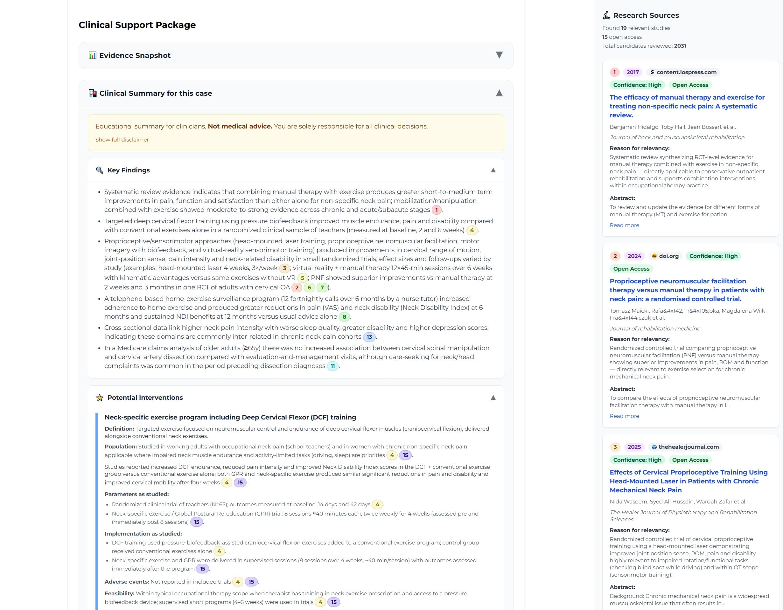Screen dimensions: 783x610
Task: Read more of first study abstract
Action: pos(624,225)
